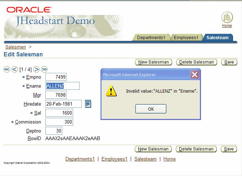242x176 pixels.
Task: Jump to the last record arrow
Action: pyautogui.click(x=44, y=69)
